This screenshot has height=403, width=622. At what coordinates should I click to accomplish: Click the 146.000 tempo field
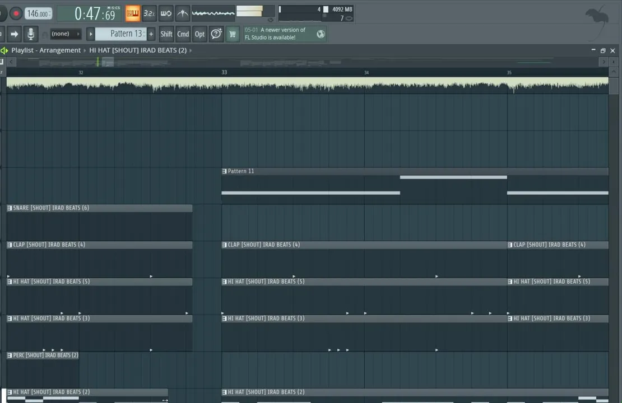point(39,13)
